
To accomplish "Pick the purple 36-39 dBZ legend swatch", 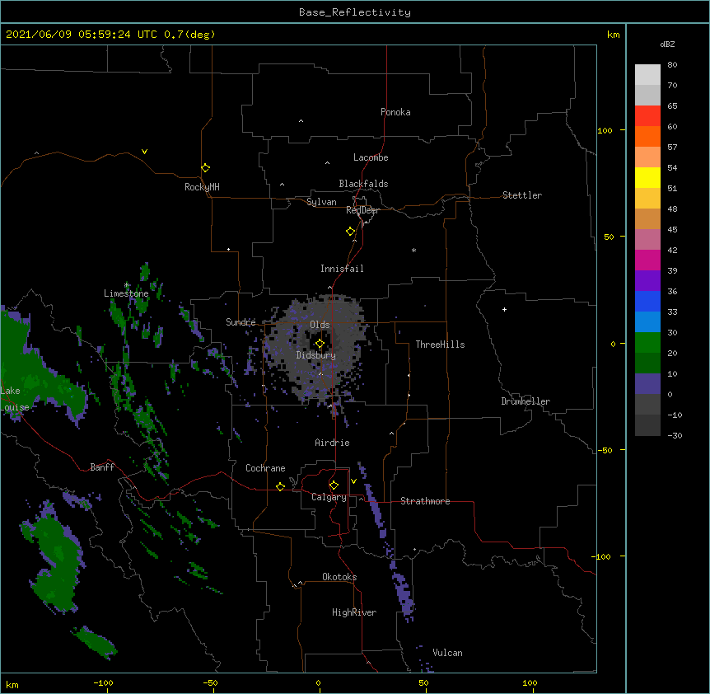I will (647, 281).
